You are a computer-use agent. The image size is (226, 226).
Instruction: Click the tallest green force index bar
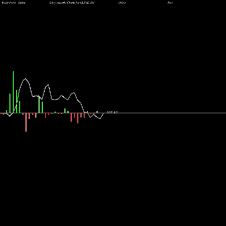[x=13, y=92]
